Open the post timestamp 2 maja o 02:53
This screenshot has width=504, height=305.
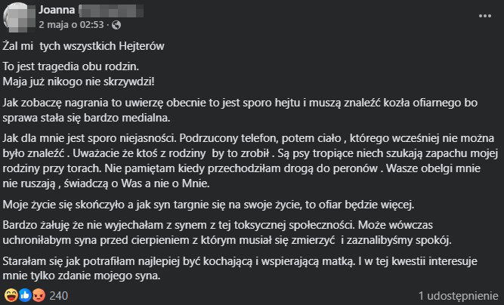coord(71,25)
